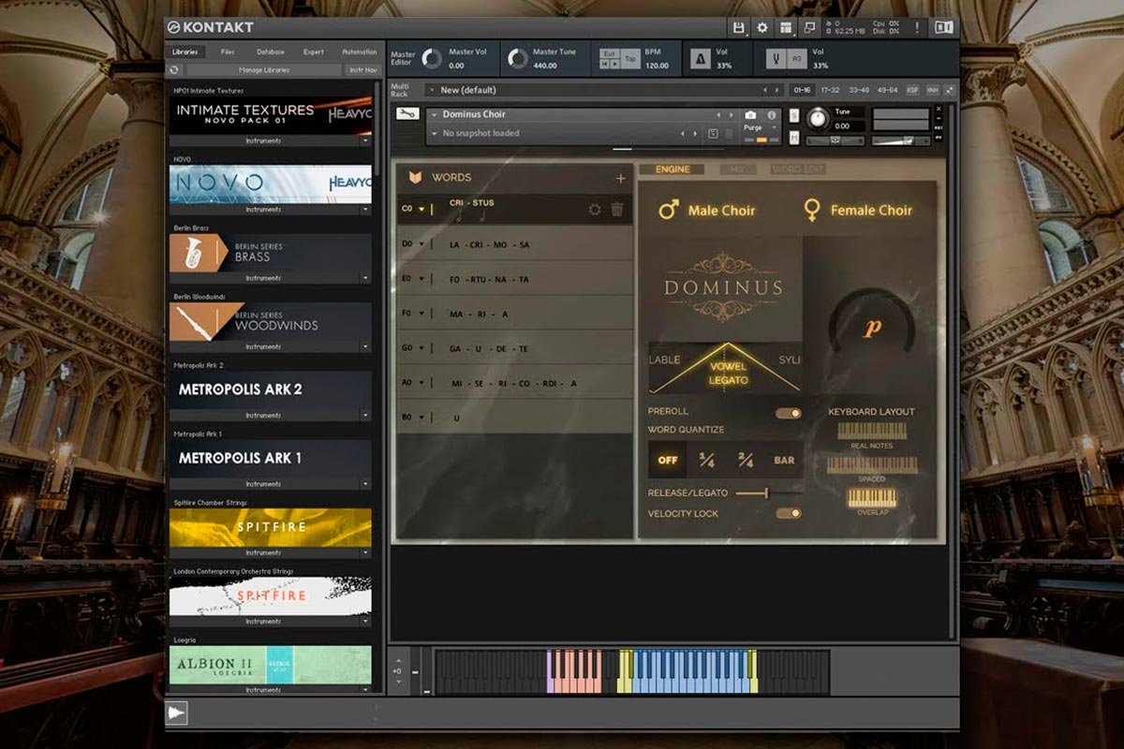
Task: Switch to the Libraries tab
Action: pyautogui.click(x=185, y=52)
